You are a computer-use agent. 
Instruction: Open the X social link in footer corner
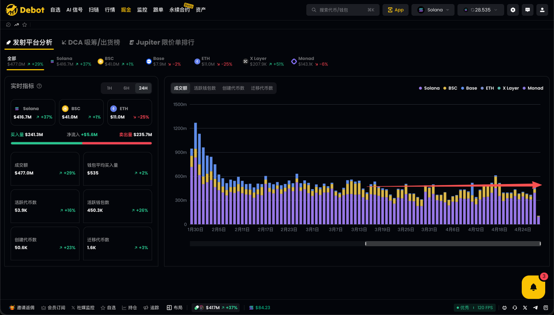click(525, 308)
